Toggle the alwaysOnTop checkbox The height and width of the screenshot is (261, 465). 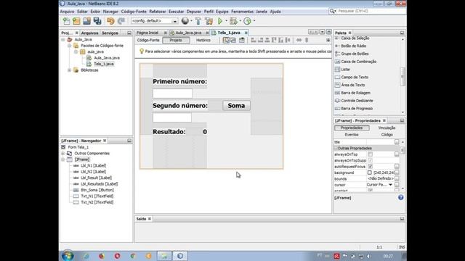point(370,154)
